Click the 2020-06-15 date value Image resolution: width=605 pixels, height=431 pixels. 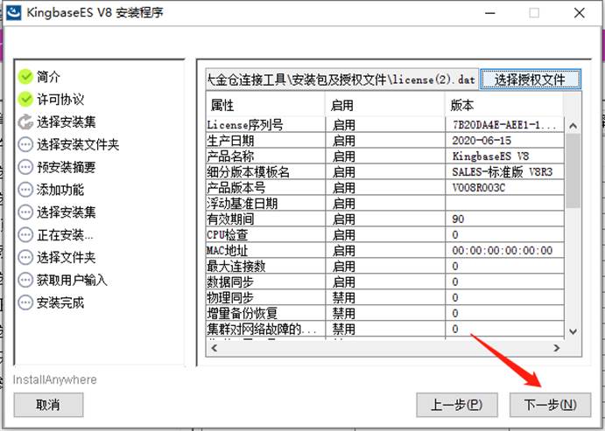pyautogui.click(x=482, y=141)
